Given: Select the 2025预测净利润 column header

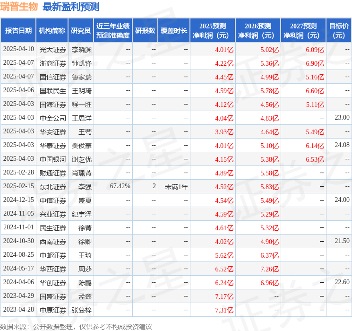Looking at the screenshot, I should [213, 31].
